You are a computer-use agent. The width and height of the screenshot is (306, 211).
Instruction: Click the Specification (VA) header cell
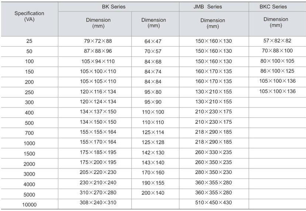[29, 16]
